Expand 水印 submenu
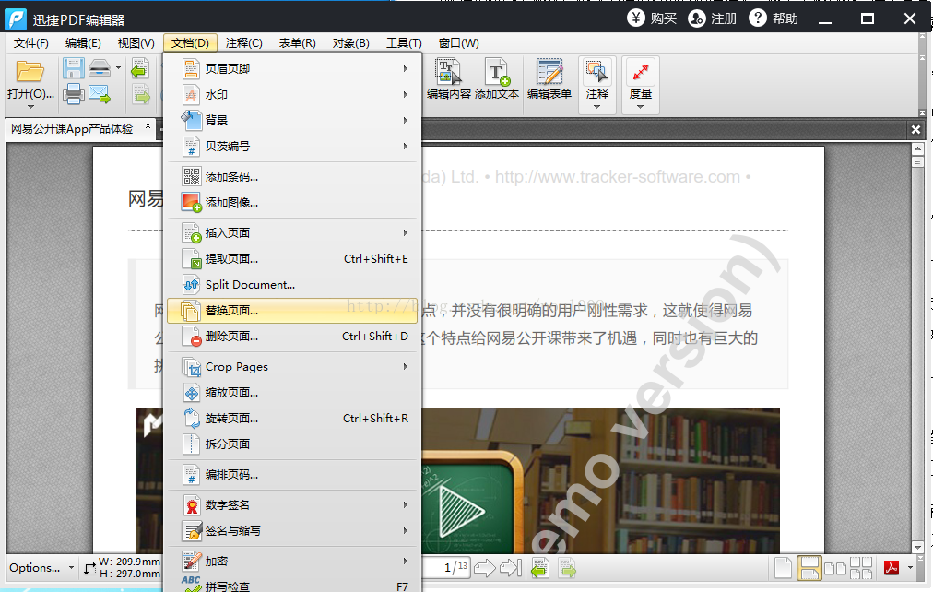Viewport: 933px width, 592px height. click(294, 95)
